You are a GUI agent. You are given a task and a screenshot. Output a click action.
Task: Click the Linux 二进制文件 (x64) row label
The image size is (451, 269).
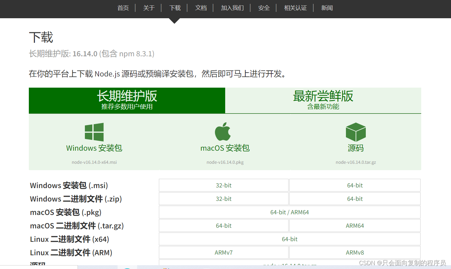pos(70,239)
